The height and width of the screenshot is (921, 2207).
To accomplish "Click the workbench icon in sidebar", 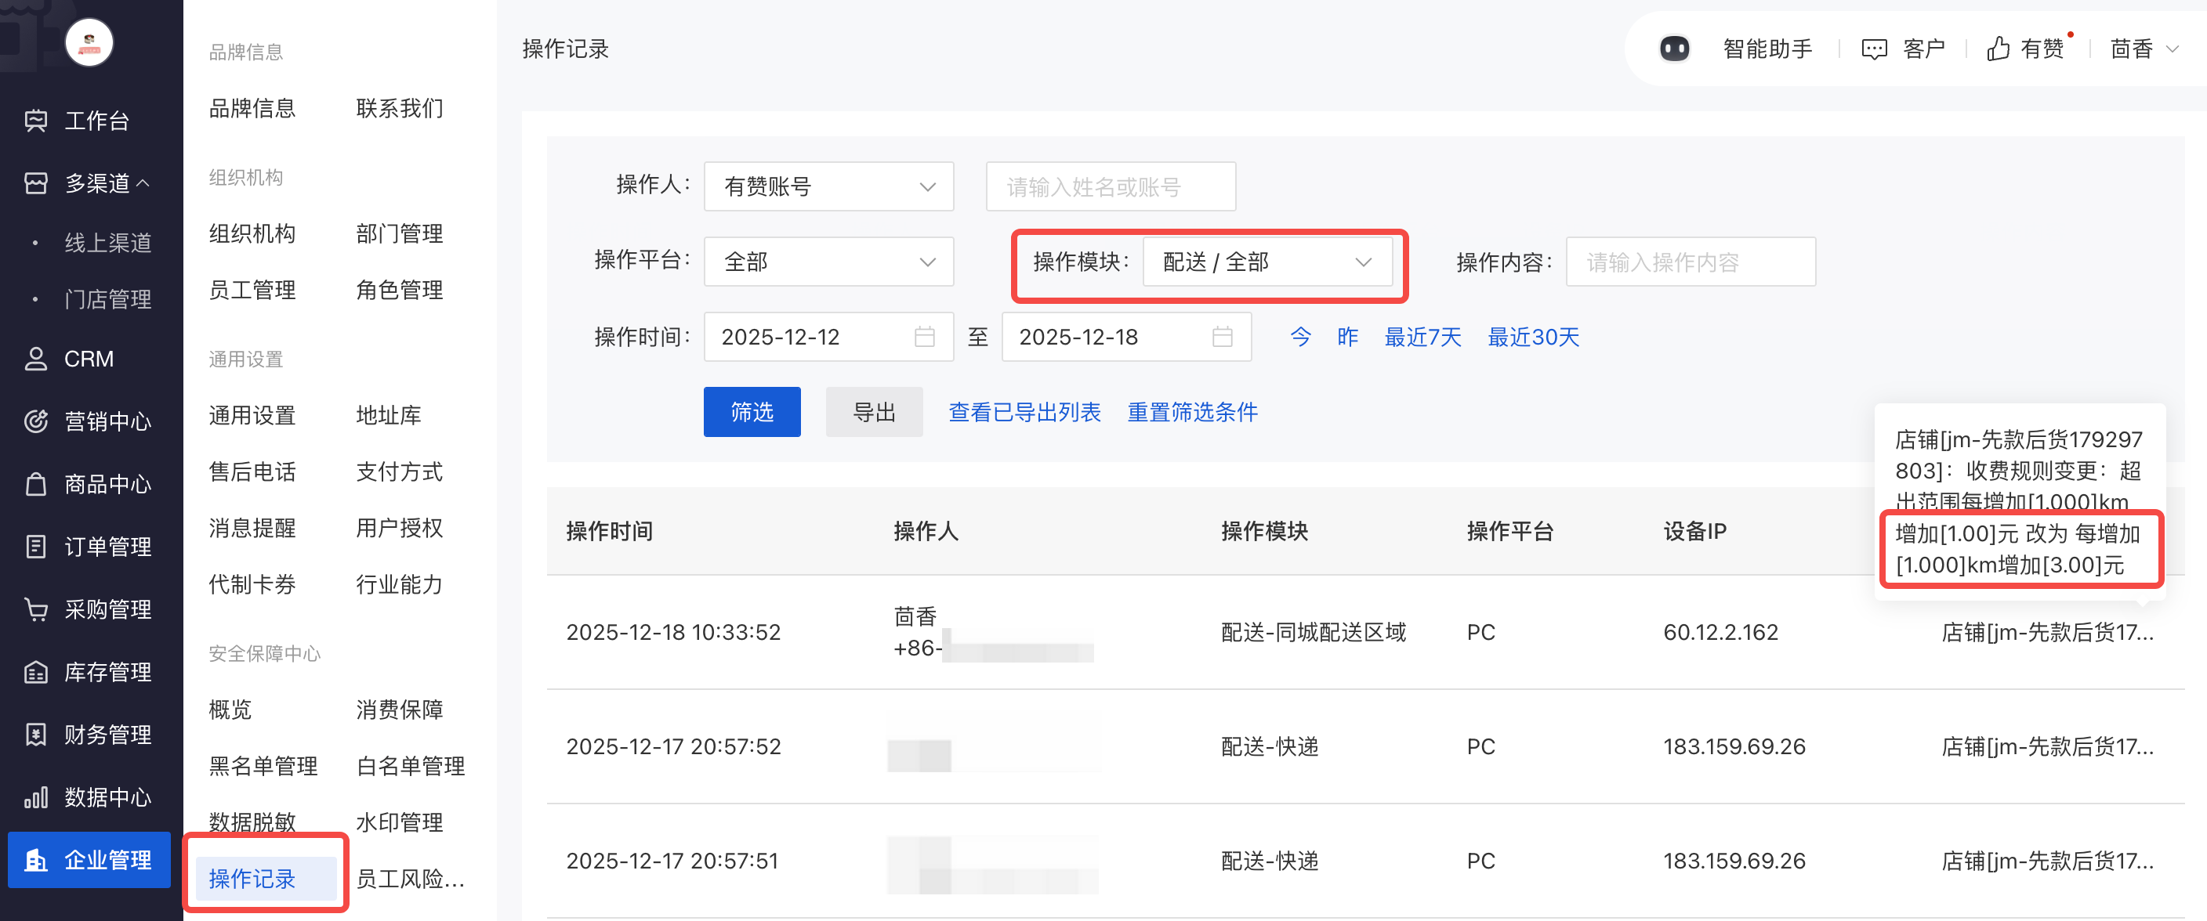I will [x=36, y=121].
